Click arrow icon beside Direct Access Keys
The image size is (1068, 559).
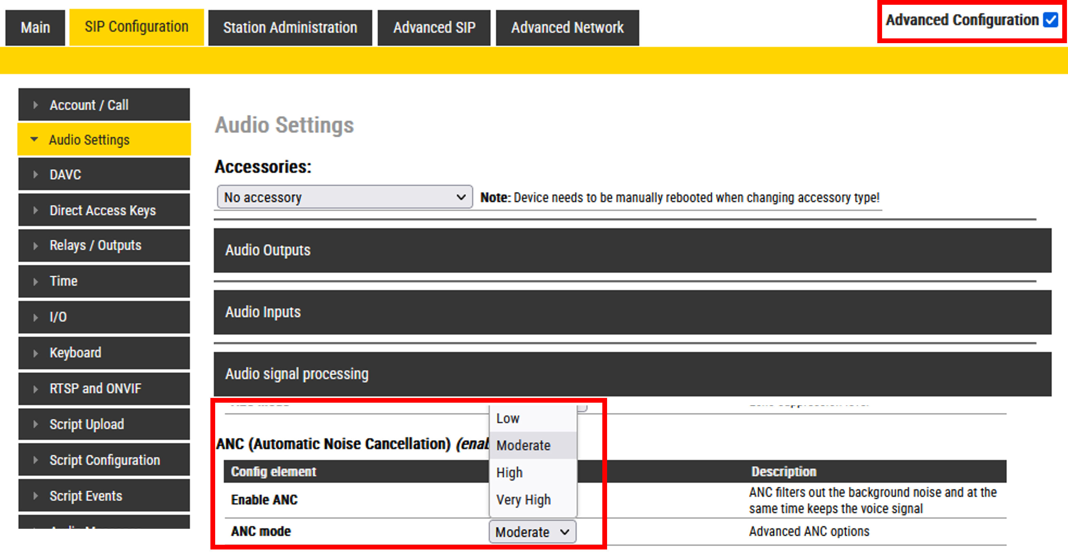pyautogui.click(x=36, y=210)
